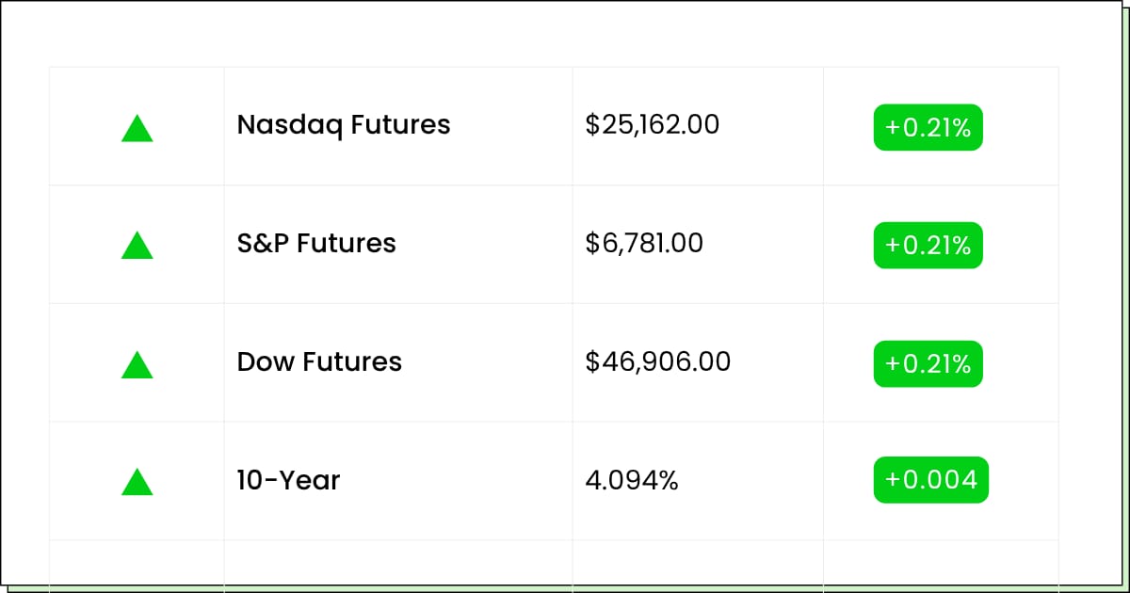Viewport: 1130px width, 593px height.
Task: Click the $25,162.00 price value
Action: point(652,124)
